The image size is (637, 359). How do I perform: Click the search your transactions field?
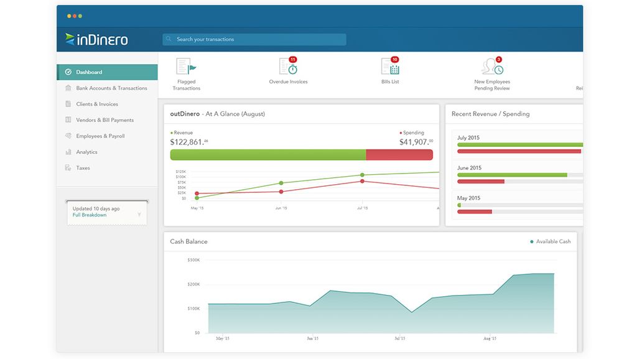[x=254, y=39]
